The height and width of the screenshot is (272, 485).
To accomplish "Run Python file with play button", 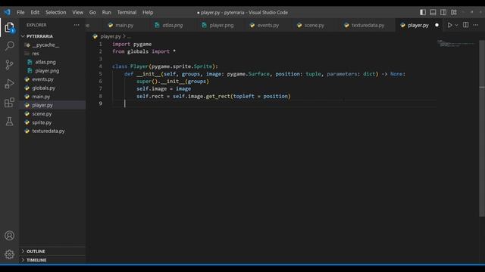I will (x=449, y=25).
